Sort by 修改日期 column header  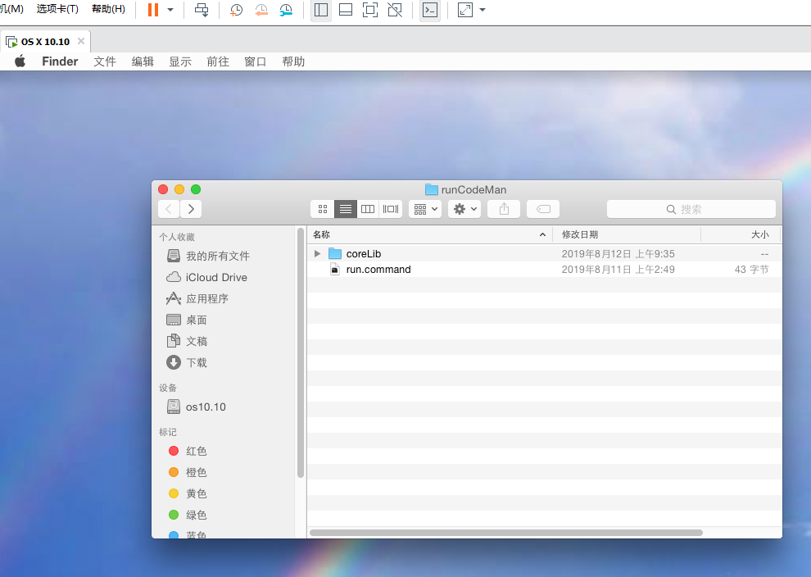pyautogui.click(x=627, y=234)
